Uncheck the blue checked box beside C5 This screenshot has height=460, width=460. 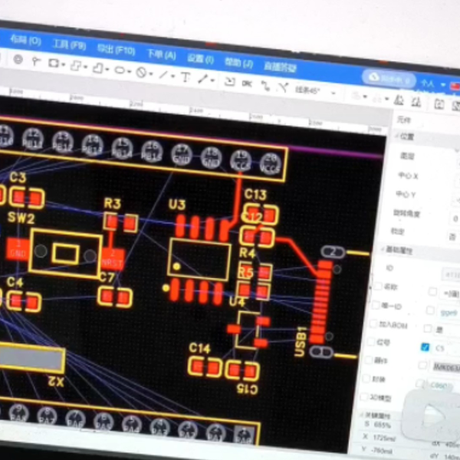click(x=425, y=347)
